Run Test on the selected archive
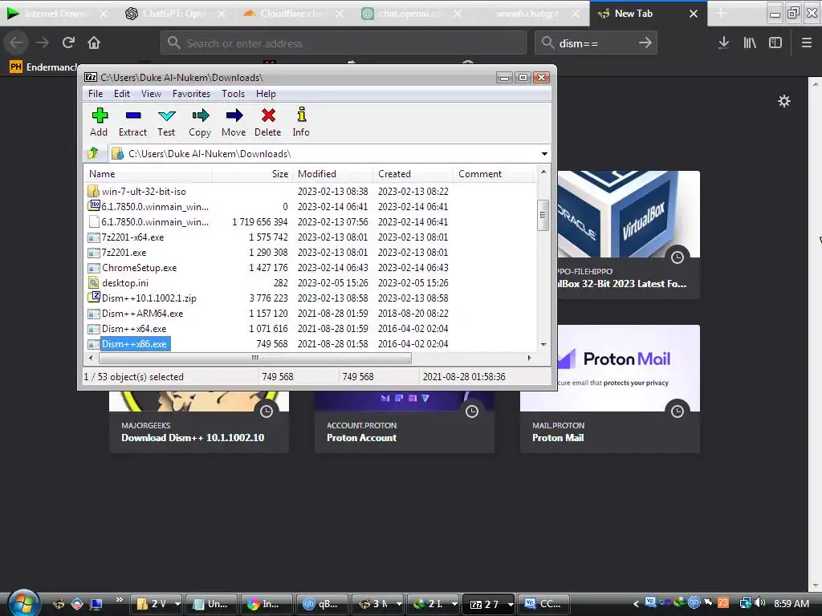 pos(166,122)
